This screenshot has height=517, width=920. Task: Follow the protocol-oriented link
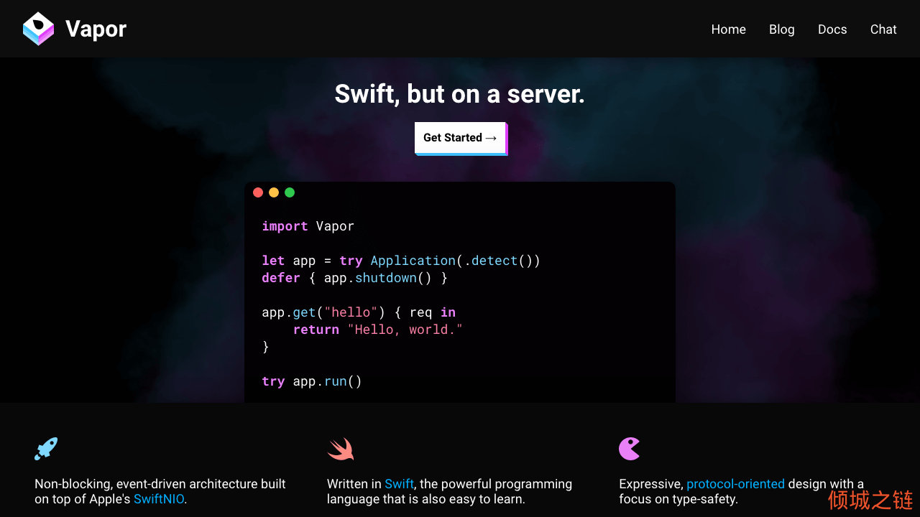point(735,484)
